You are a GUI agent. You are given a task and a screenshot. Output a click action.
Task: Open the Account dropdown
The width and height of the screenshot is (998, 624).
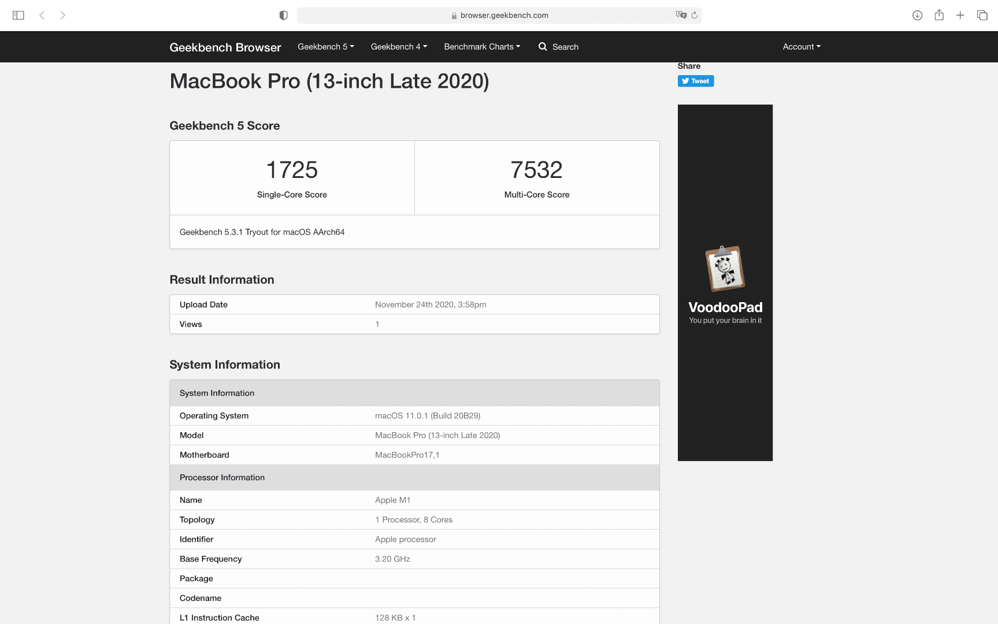(x=802, y=47)
